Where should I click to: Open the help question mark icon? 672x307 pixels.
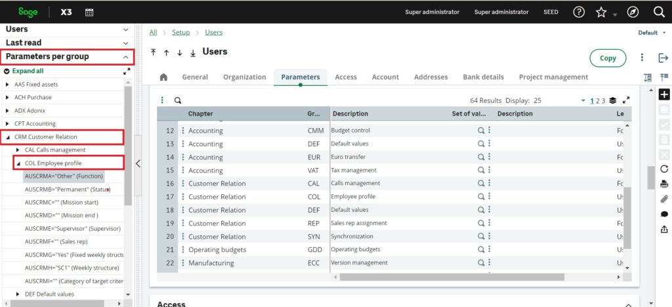point(579,12)
